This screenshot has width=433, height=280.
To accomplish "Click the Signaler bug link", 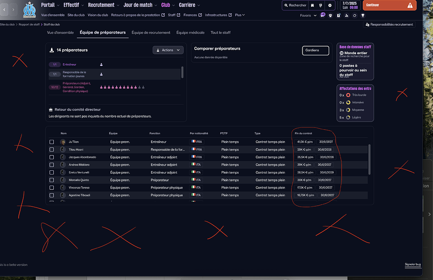I will (412, 264).
